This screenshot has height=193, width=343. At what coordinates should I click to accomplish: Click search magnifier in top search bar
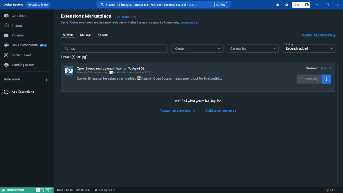(x=102, y=5)
